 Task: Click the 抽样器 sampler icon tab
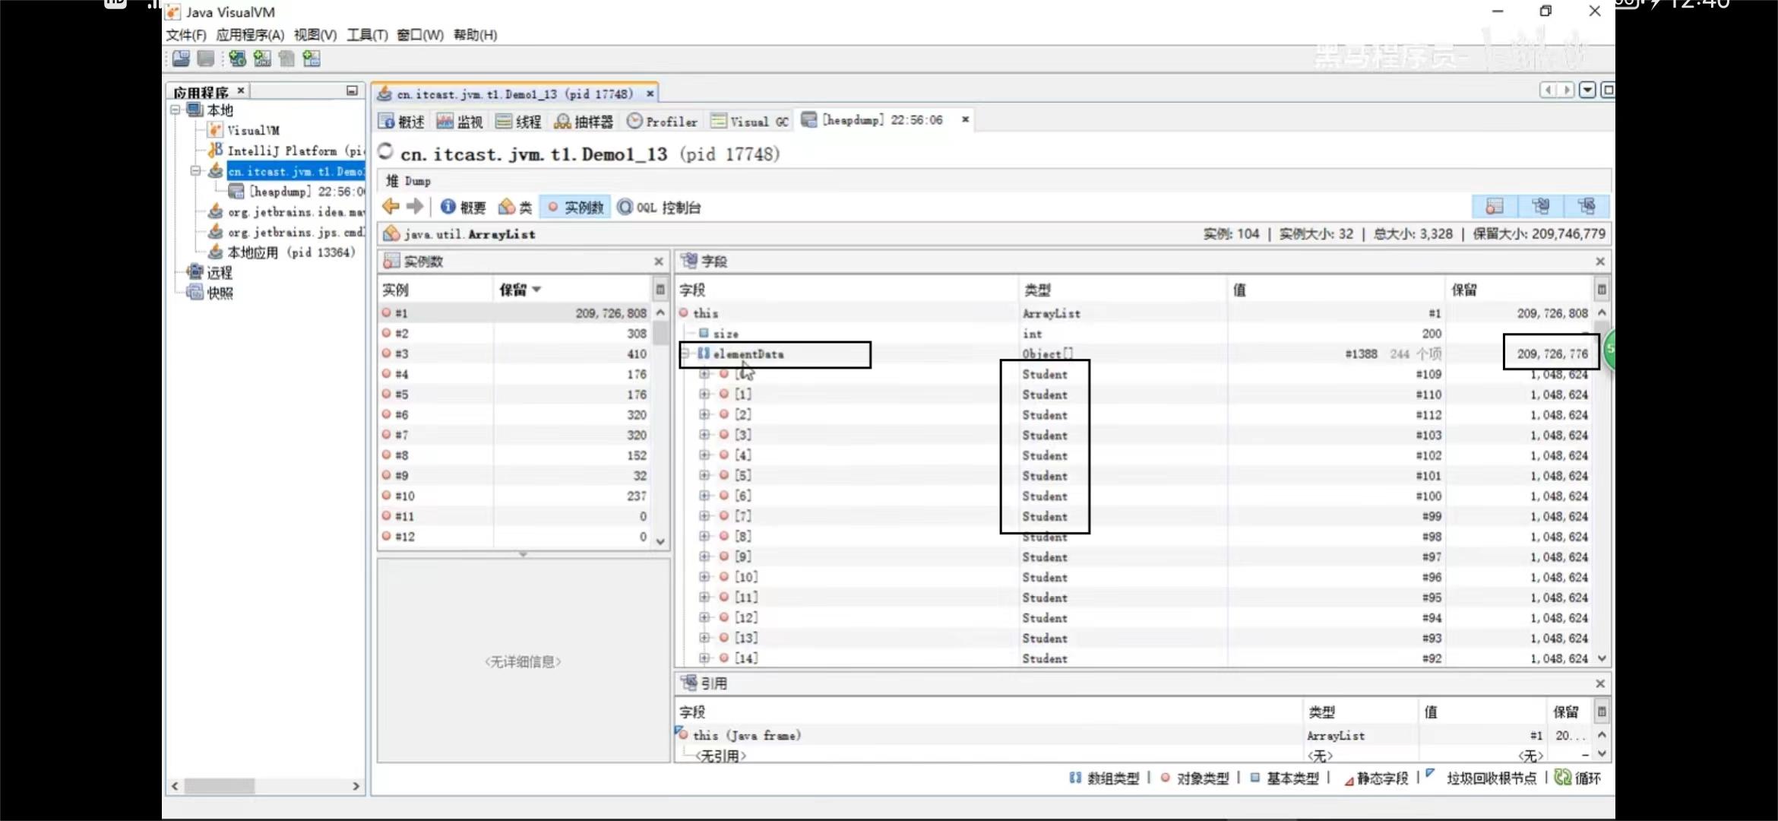563,122
